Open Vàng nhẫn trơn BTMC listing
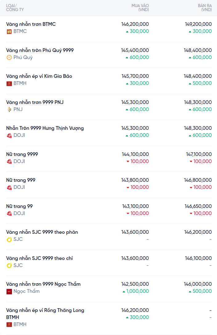 coord(31,24)
